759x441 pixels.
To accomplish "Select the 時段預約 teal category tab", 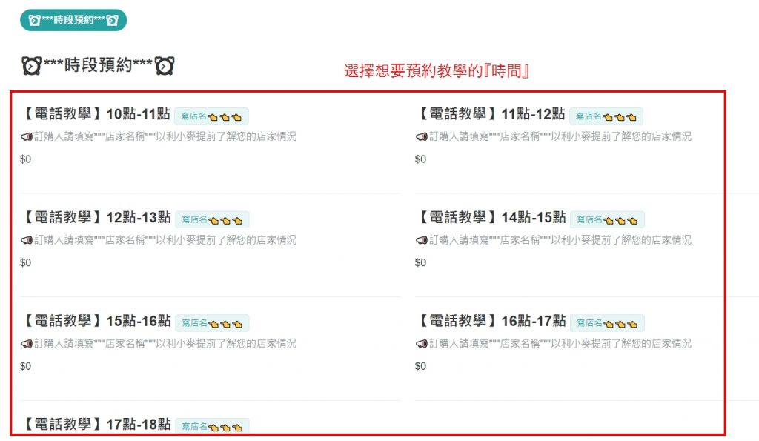I will [73, 20].
